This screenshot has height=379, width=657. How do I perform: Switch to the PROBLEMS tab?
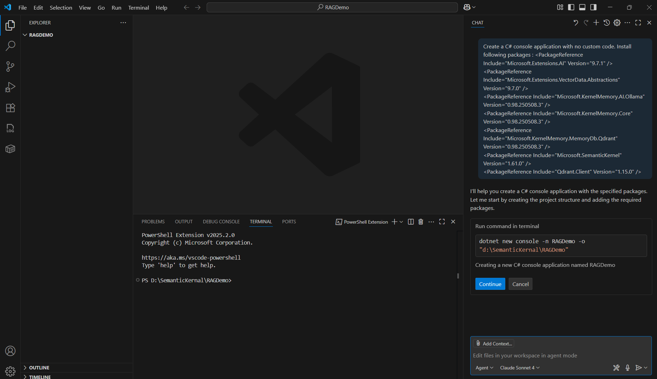click(153, 222)
